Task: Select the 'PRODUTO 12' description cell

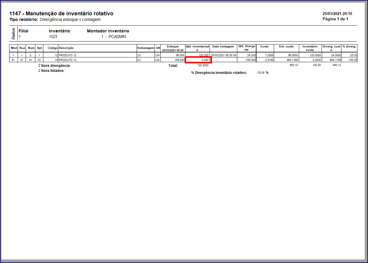Action: (x=68, y=55)
